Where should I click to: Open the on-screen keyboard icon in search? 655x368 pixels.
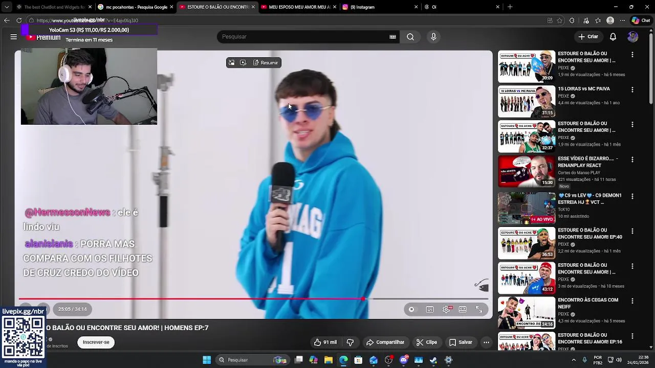tap(392, 37)
